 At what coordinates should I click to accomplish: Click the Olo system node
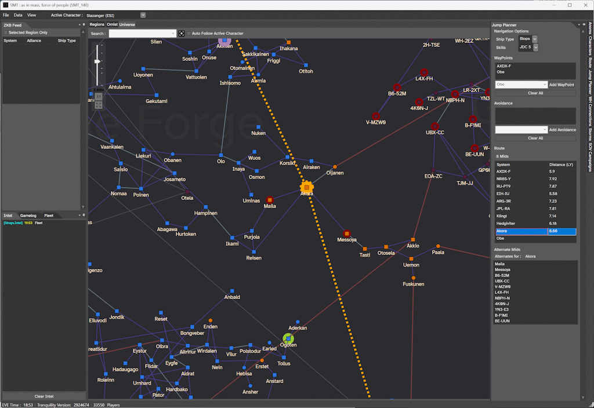221,155
